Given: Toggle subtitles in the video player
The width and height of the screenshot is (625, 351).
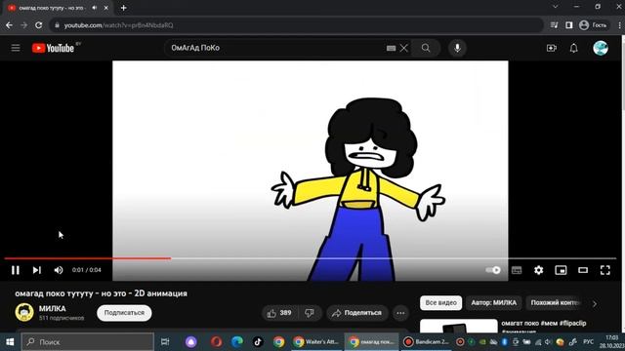Looking at the screenshot, I should pyautogui.click(x=517, y=270).
